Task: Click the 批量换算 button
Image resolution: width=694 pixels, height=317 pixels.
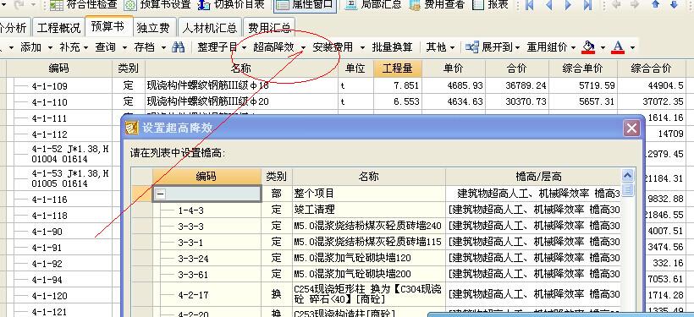Action: (392, 46)
